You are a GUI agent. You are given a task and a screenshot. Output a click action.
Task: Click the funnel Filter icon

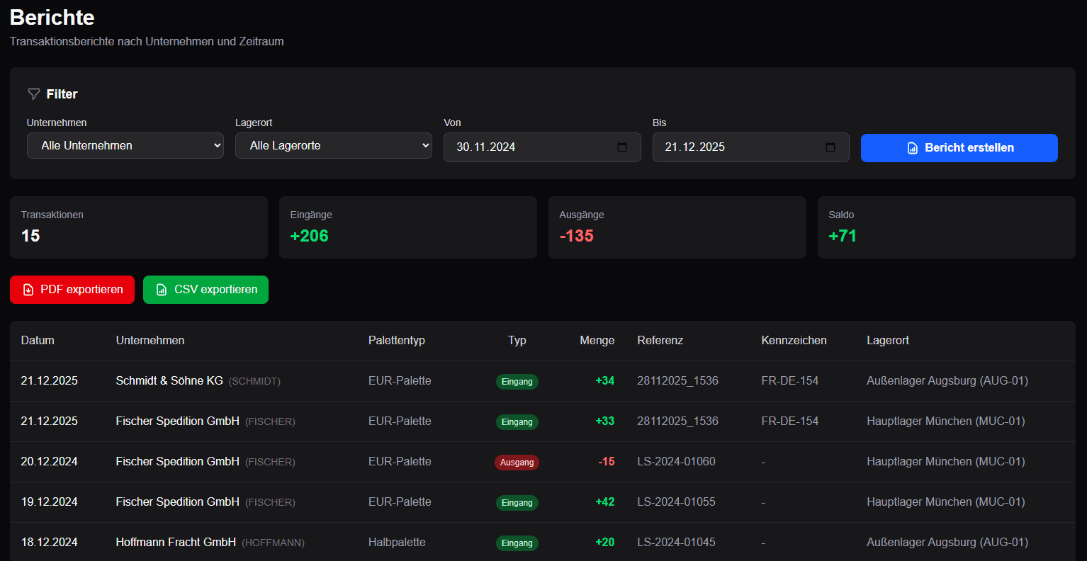tap(33, 94)
